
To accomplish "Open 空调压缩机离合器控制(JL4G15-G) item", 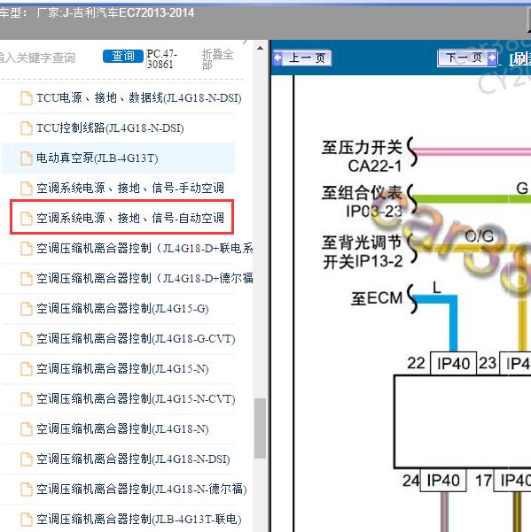I will [x=122, y=308].
